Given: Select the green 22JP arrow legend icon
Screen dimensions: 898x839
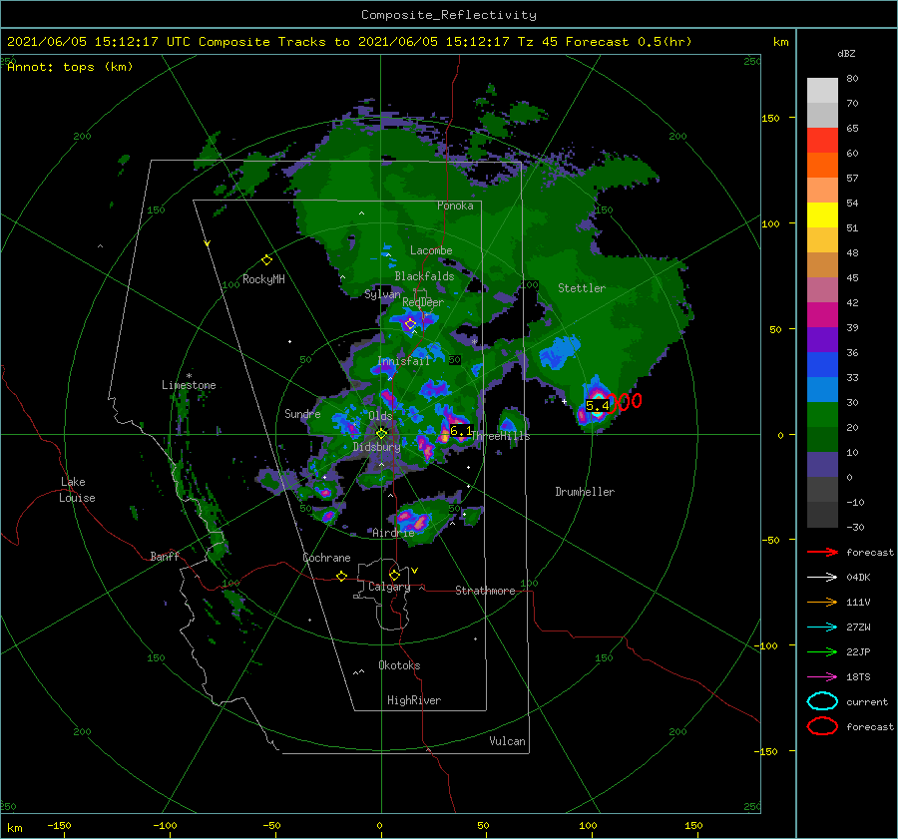Looking at the screenshot, I should [x=822, y=651].
